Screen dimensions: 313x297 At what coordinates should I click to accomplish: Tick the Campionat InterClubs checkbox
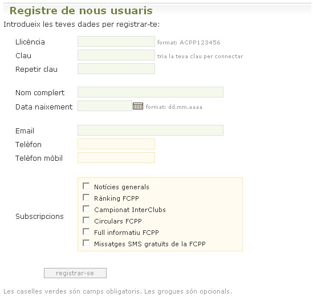click(86, 209)
